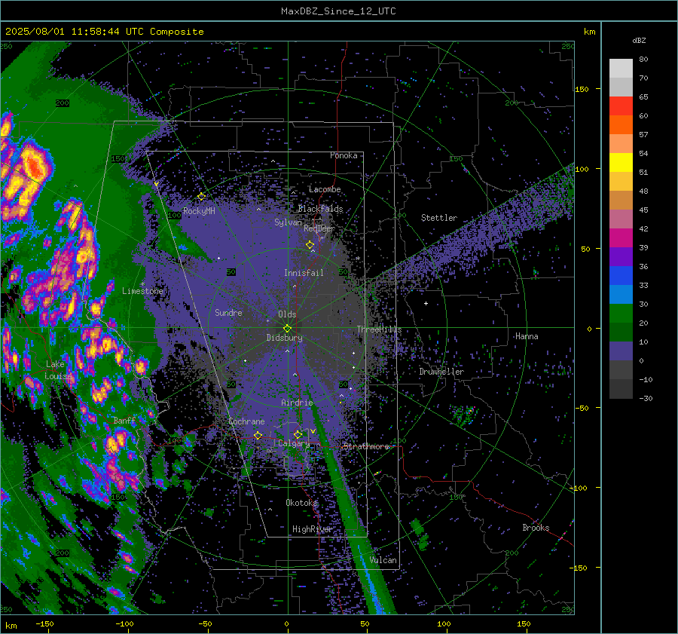Click the magenta 42-39 dBZ legend swatch
This screenshot has width=678, height=634.
tap(621, 237)
